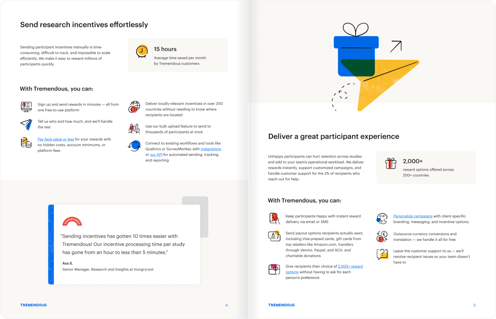This screenshot has width=496, height=319.
Task: Click the heading 'Send research incentives effortlessly'
Action: (x=84, y=24)
